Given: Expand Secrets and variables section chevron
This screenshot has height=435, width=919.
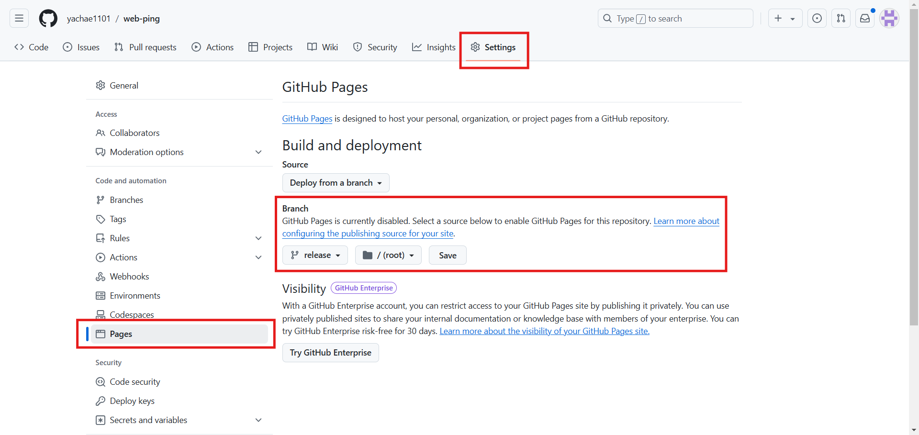Looking at the screenshot, I should 258,420.
